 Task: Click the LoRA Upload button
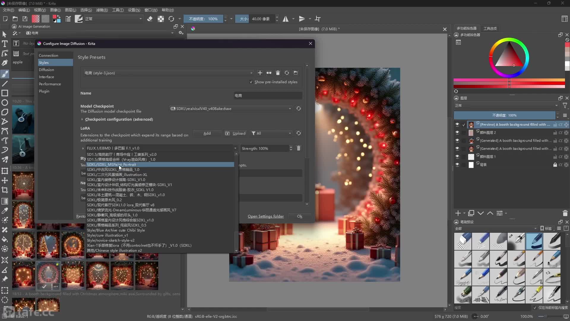(236, 133)
